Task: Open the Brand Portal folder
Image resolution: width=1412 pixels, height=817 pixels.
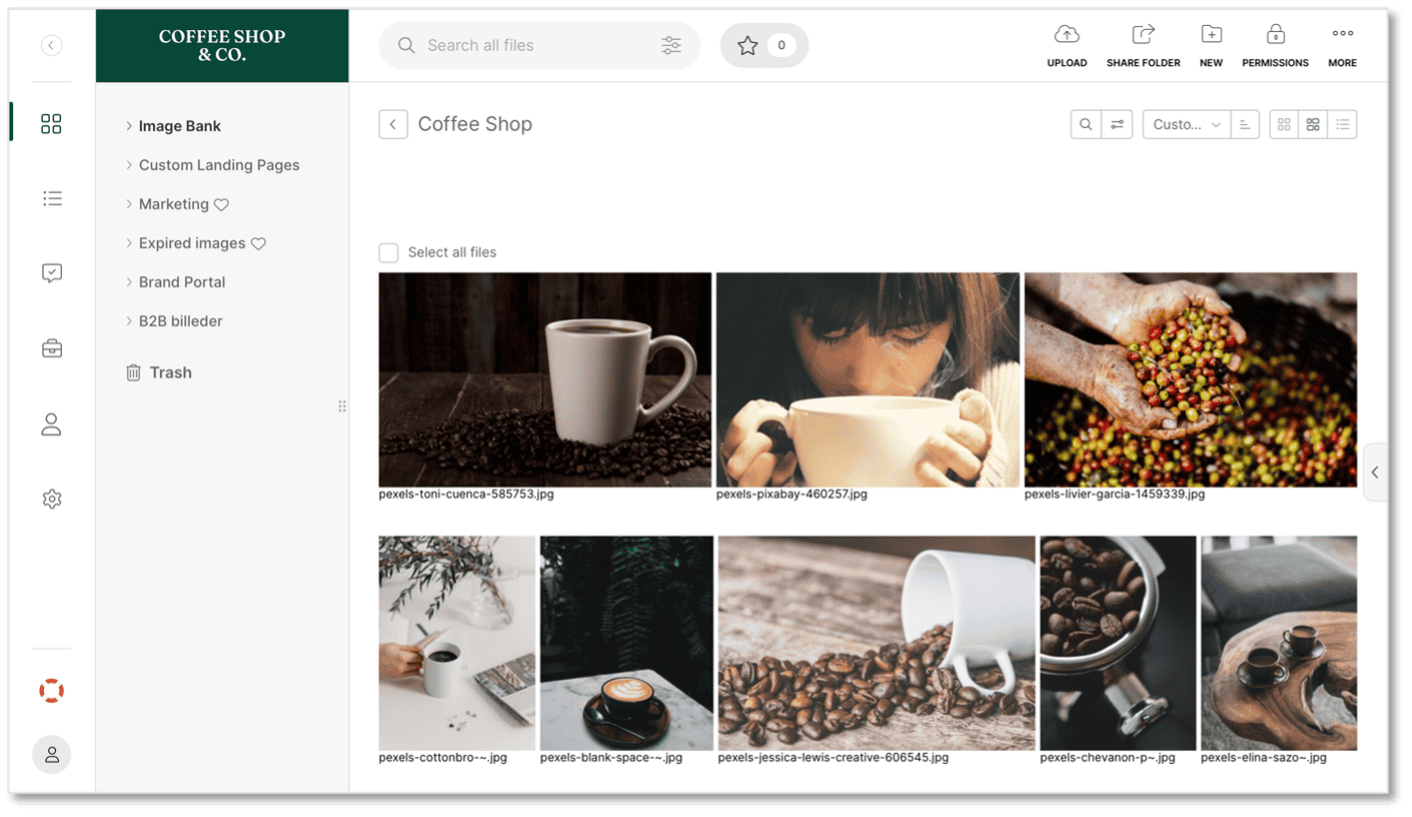Action: pyautogui.click(x=182, y=283)
